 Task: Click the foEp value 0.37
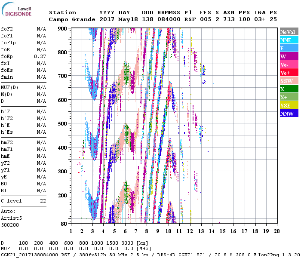coord(40,56)
